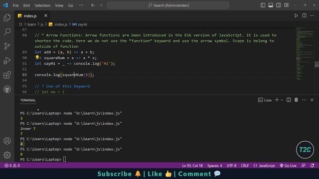
Task: Customize layout icon in title bar
Action: 287,5
